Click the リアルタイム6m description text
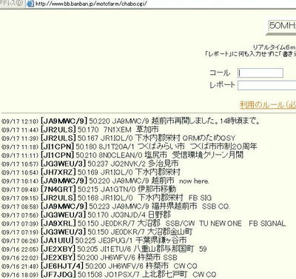Image resolution: width=296 pixels, height=279 pixels. click(275, 47)
